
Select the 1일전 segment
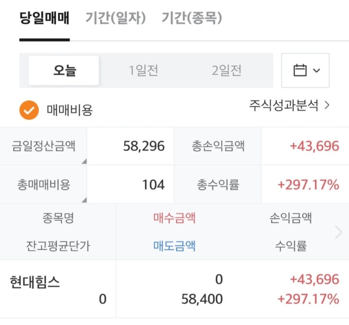click(144, 71)
